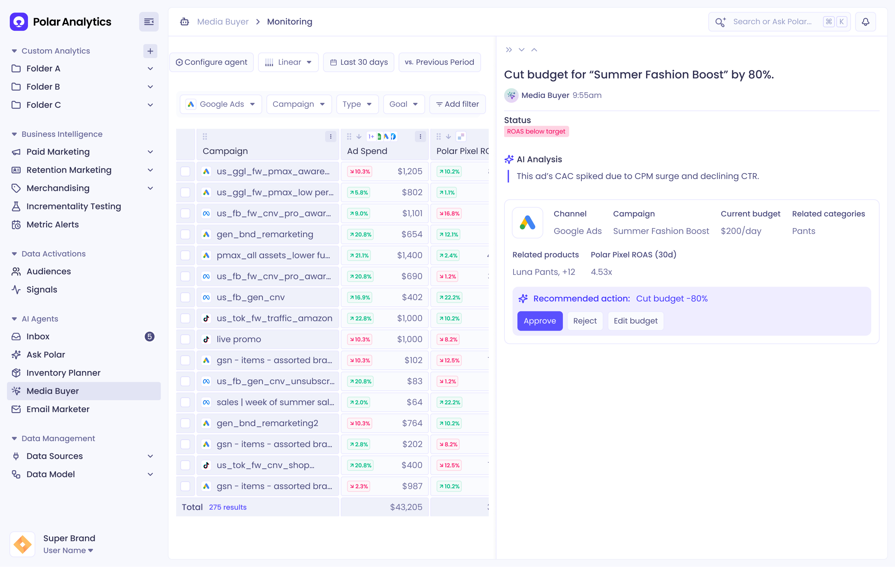Tick the $654 gen_bnd_remarketing row checkbox
This screenshot has height=567, width=895.
tap(185, 234)
